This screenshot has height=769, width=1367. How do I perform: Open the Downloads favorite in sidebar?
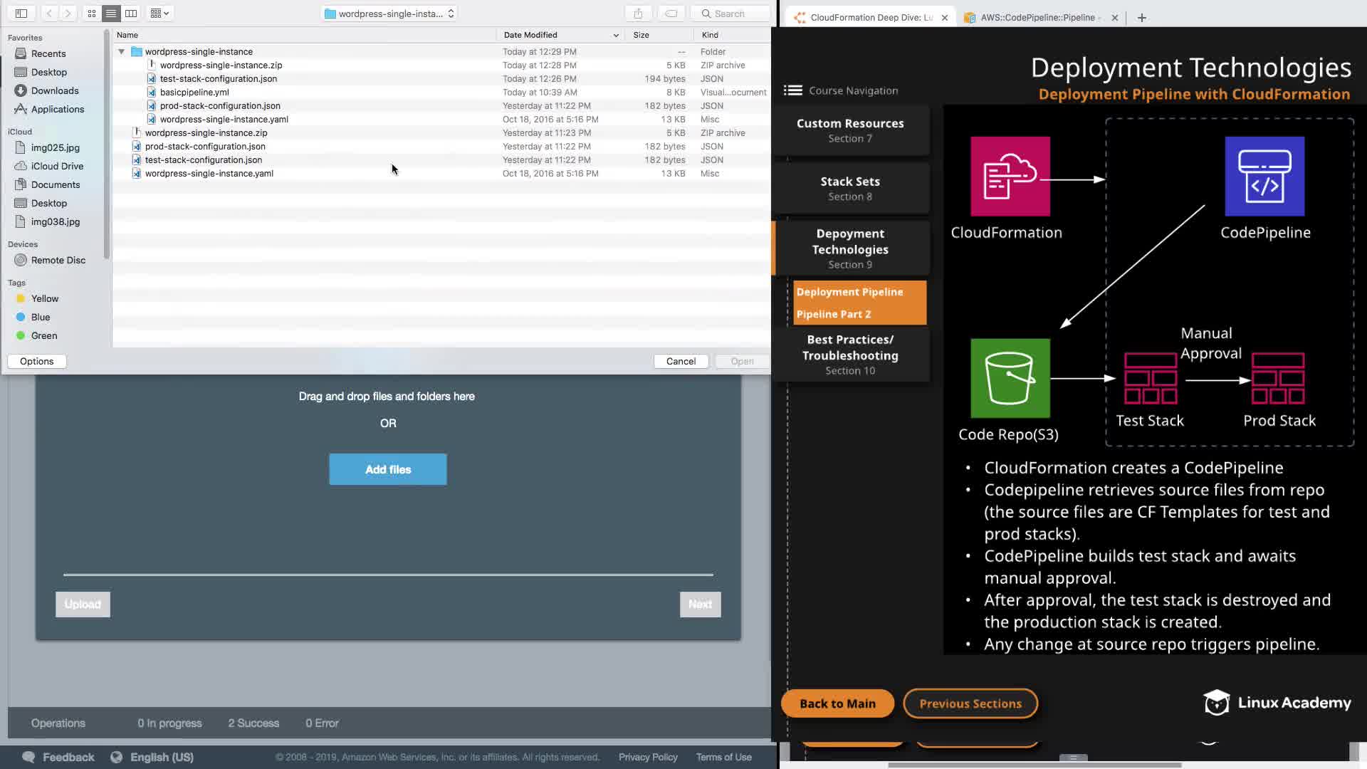tap(54, 90)
